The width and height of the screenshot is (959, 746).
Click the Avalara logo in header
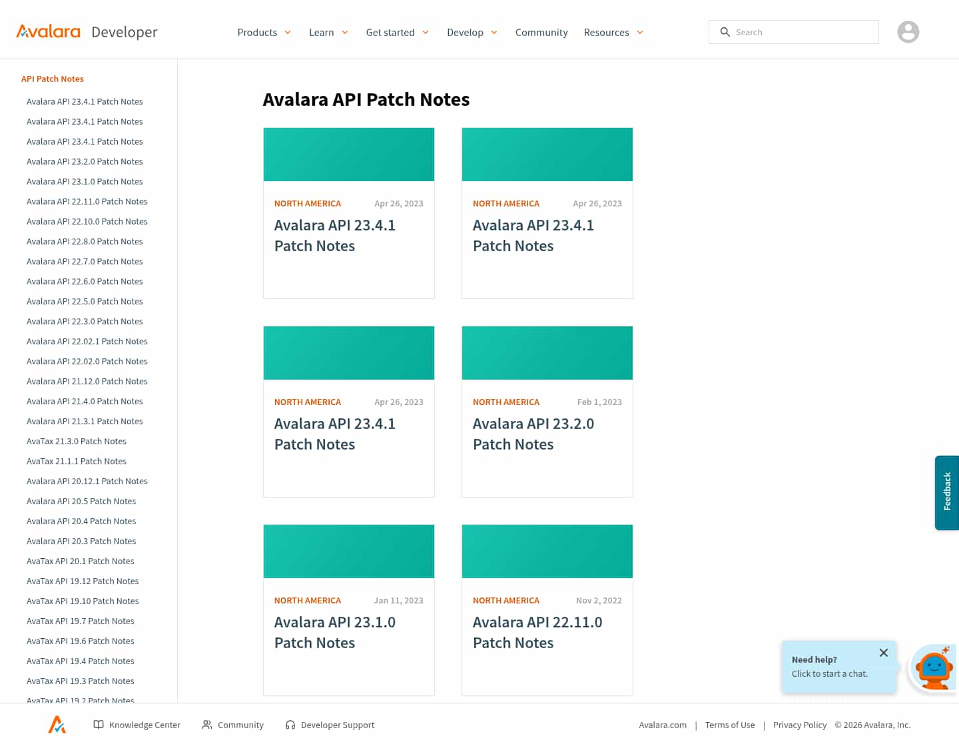pos(48,32)
